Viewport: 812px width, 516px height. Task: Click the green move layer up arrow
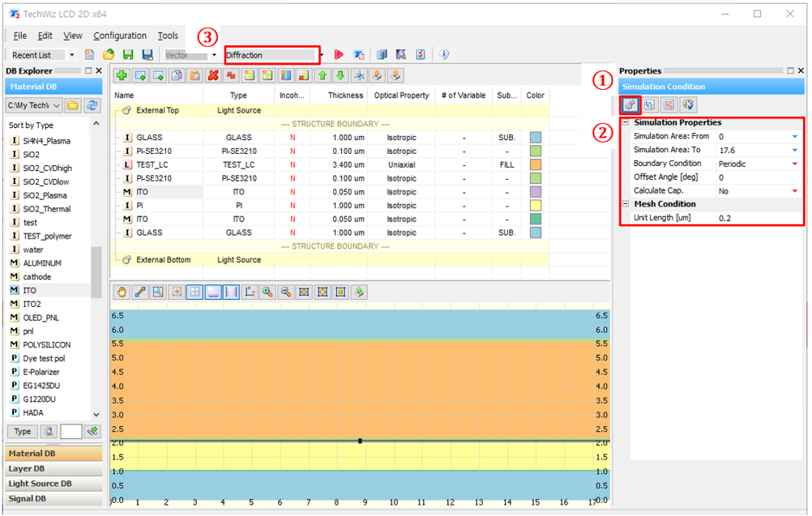coord(323,76)
